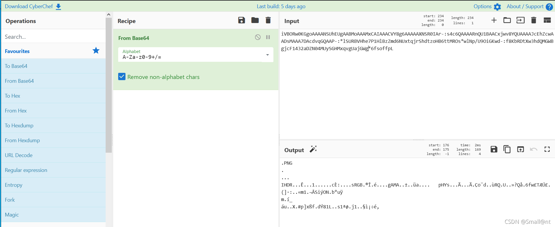555x227 pixels.
Task: Click the .PNG output text line
Action: point(287,163)
